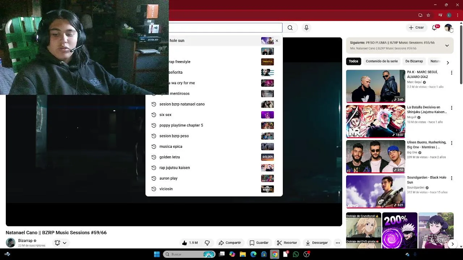Click Guardar to save the video
This screenshot has width=463, height=260.
[259, 243]
